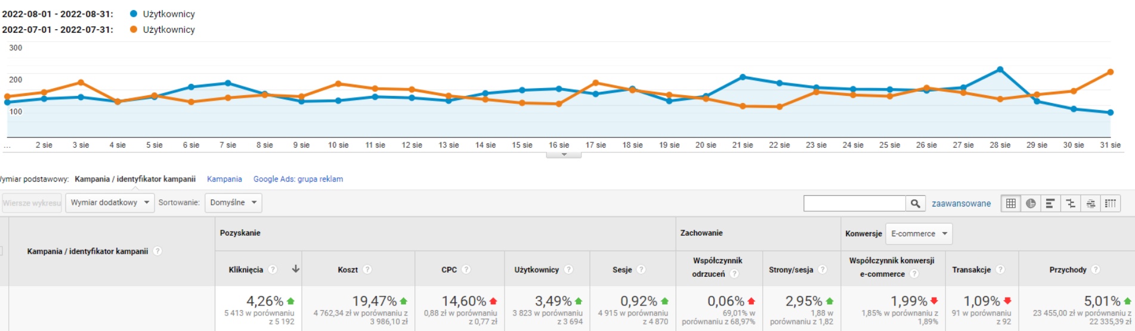Click the 16 sie axis label

(x=559, y=145)
